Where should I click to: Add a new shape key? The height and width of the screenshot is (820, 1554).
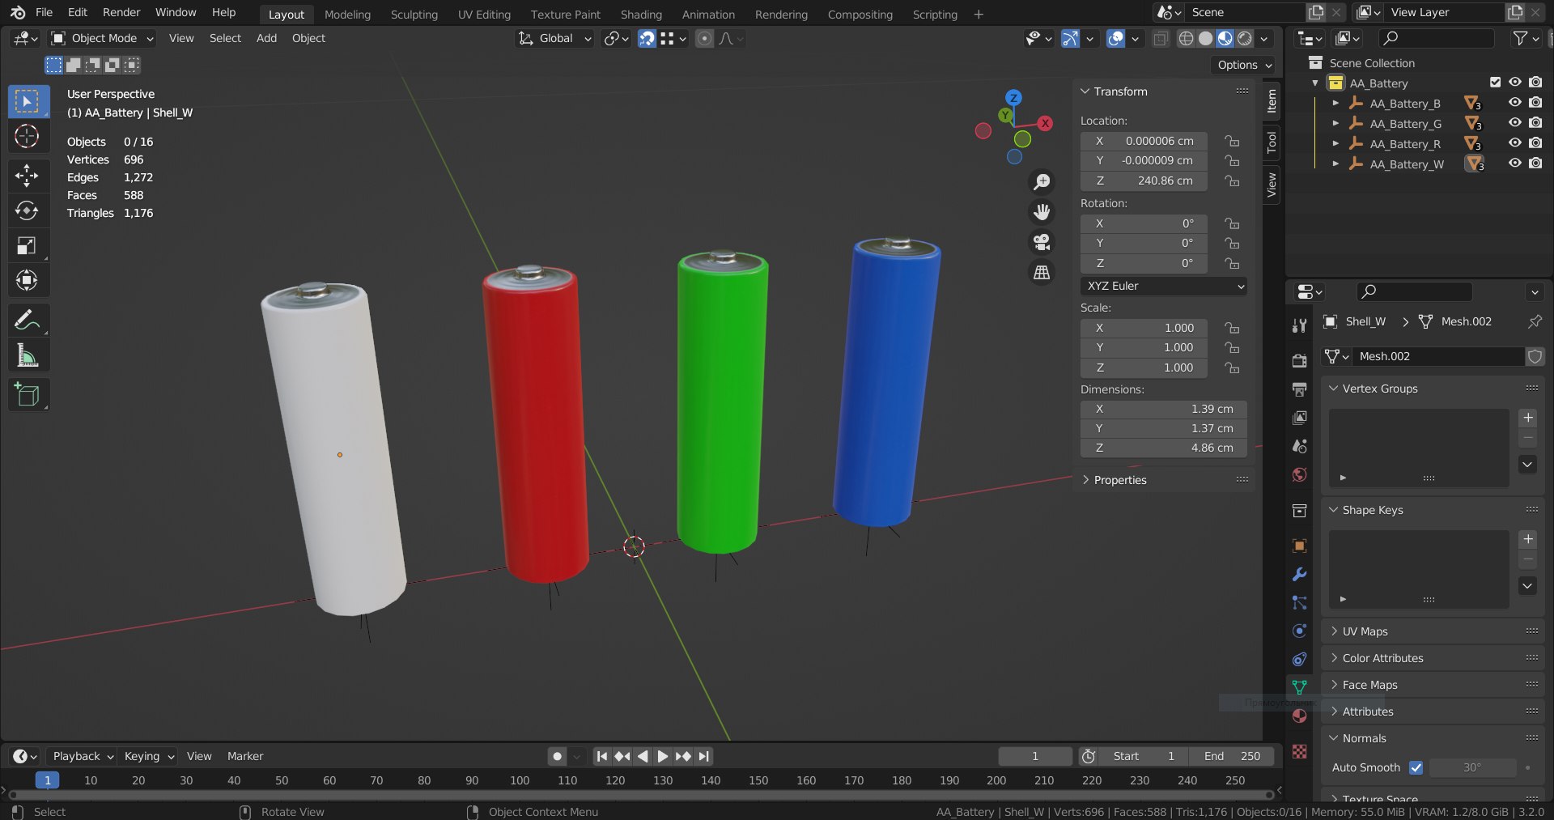click(x=1527, y=539)
